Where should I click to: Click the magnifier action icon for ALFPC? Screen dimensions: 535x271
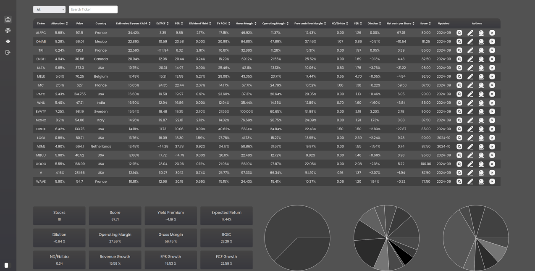point(459,33)
